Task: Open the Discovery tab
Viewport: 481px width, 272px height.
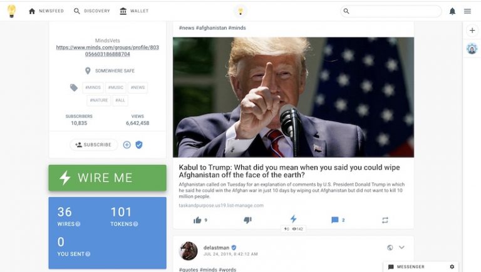Action: pyautogui.click(x=91, y=11)
